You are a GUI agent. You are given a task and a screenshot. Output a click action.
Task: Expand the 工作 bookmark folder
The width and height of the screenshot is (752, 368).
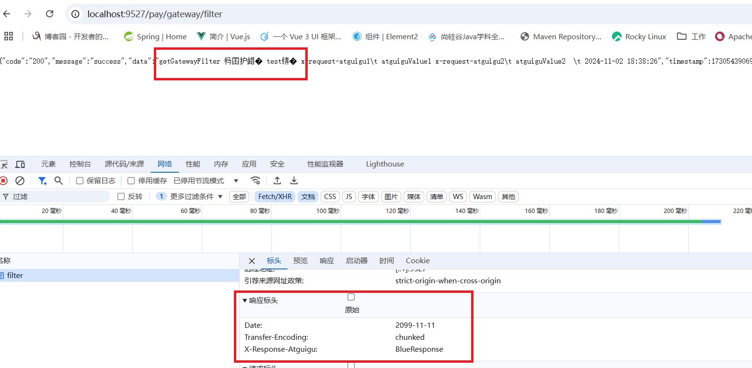[x=691, y=36]
